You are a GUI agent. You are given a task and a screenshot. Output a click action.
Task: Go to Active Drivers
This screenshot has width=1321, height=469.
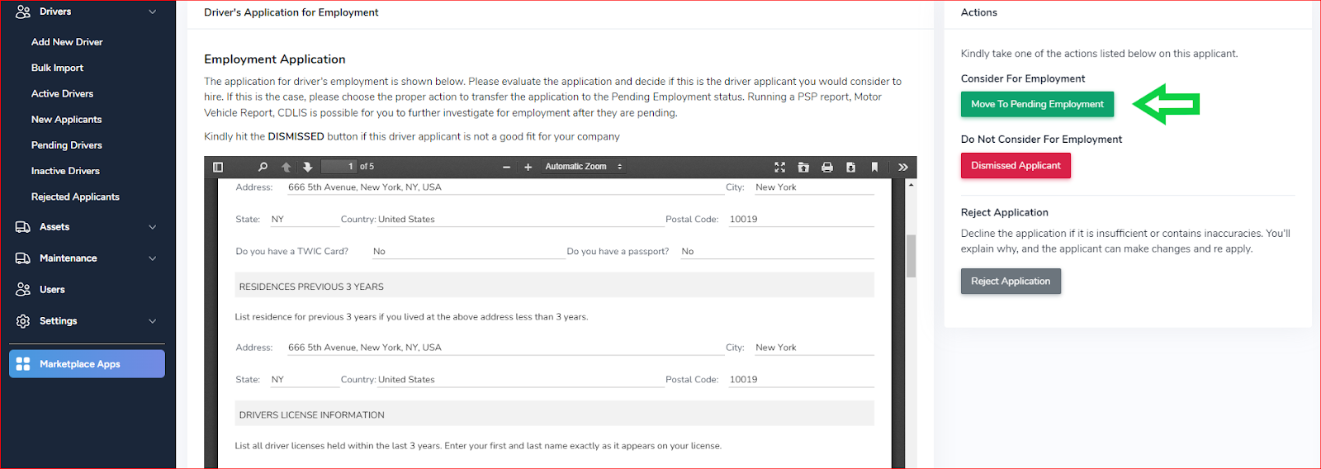pyautogui.click(x=62, y=93)
